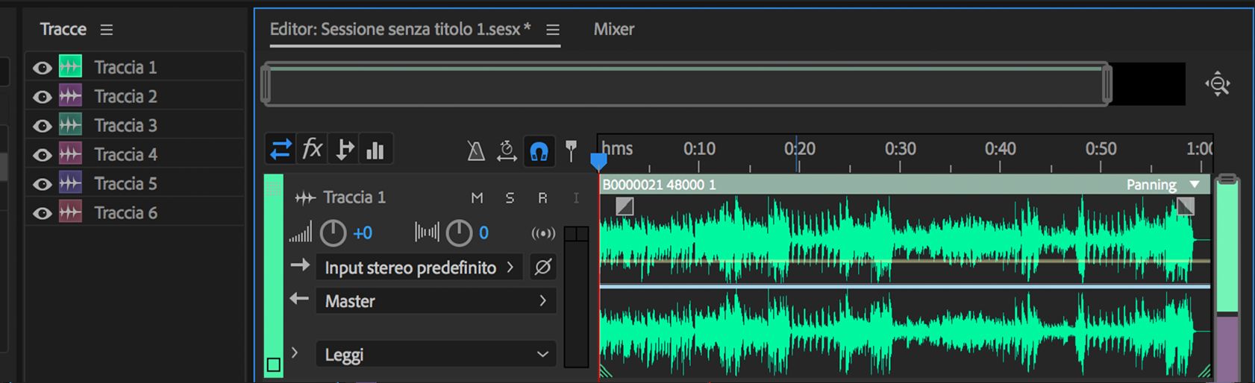The height and width of the screenshot is (383, 1255).
Task: Click the input arrow icon
Action: click(300, 265)
